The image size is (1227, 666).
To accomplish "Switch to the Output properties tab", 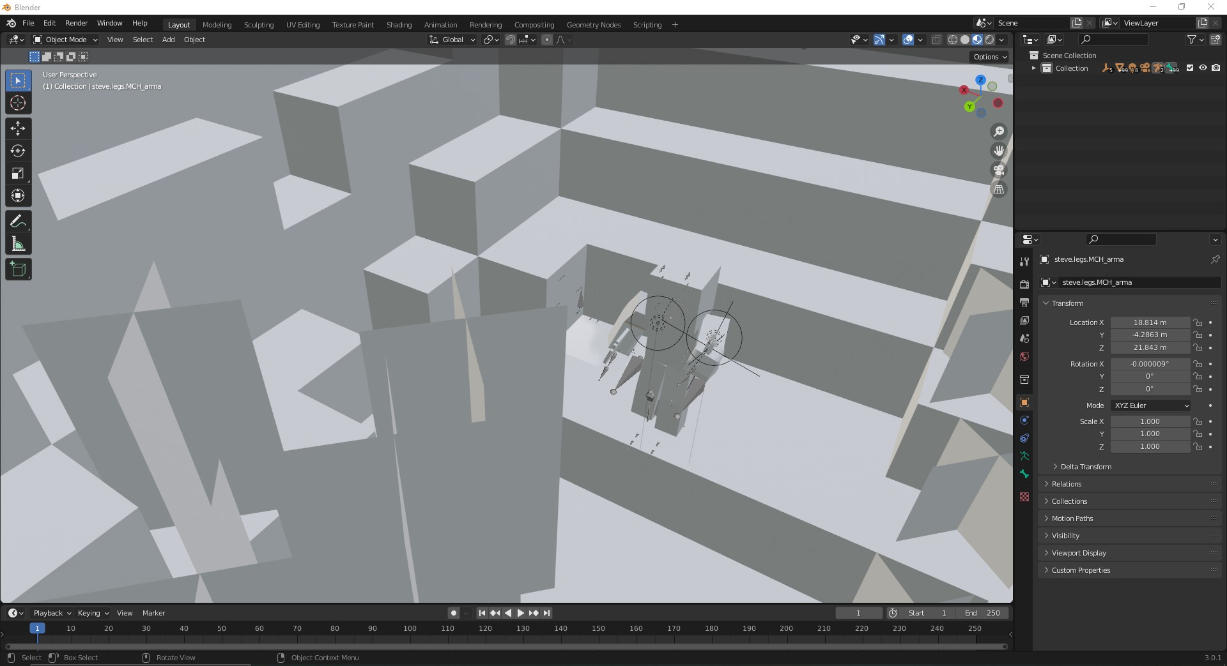I will pos(1024,303).
